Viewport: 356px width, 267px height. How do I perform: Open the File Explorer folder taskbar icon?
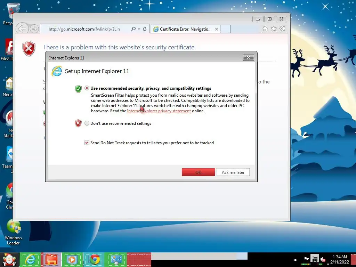(x=51, y=259)
